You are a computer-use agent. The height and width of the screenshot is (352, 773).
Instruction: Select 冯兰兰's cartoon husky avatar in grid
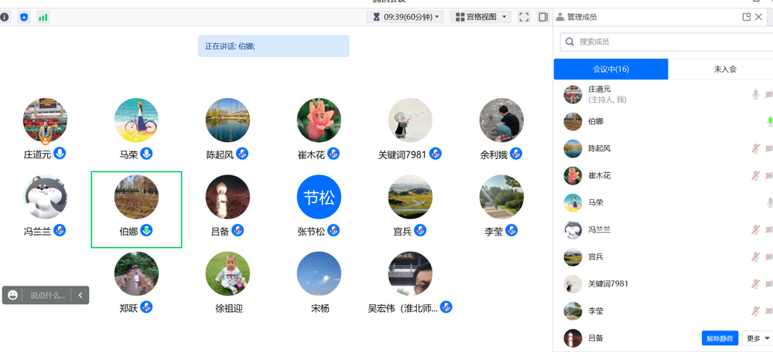[46, 197]
